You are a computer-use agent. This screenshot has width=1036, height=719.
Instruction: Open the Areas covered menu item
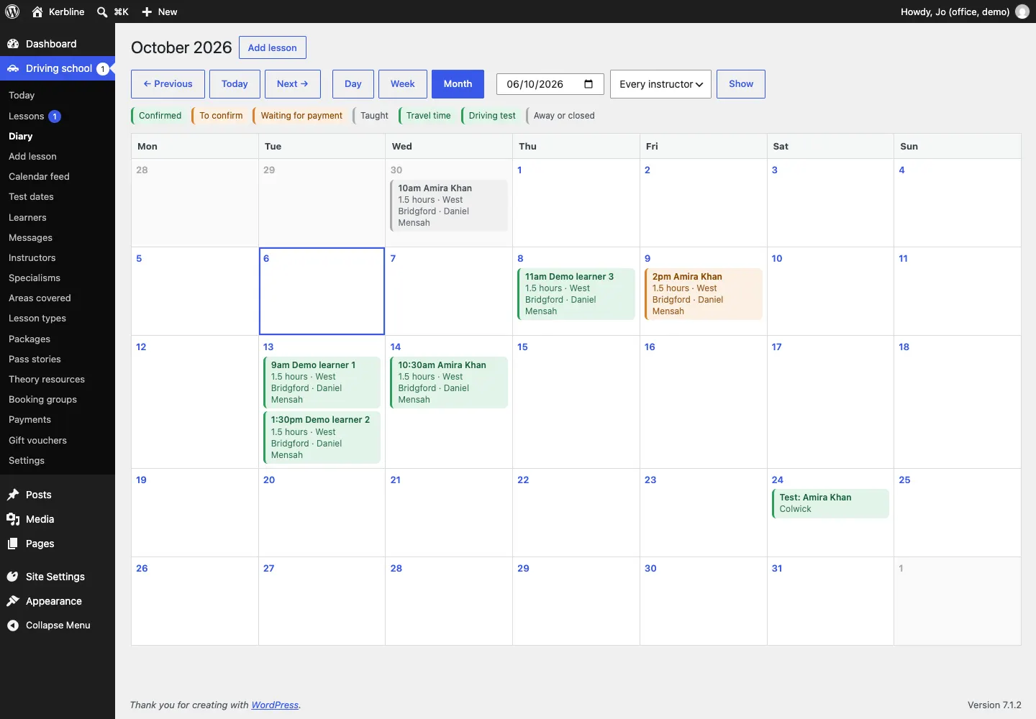40,298
